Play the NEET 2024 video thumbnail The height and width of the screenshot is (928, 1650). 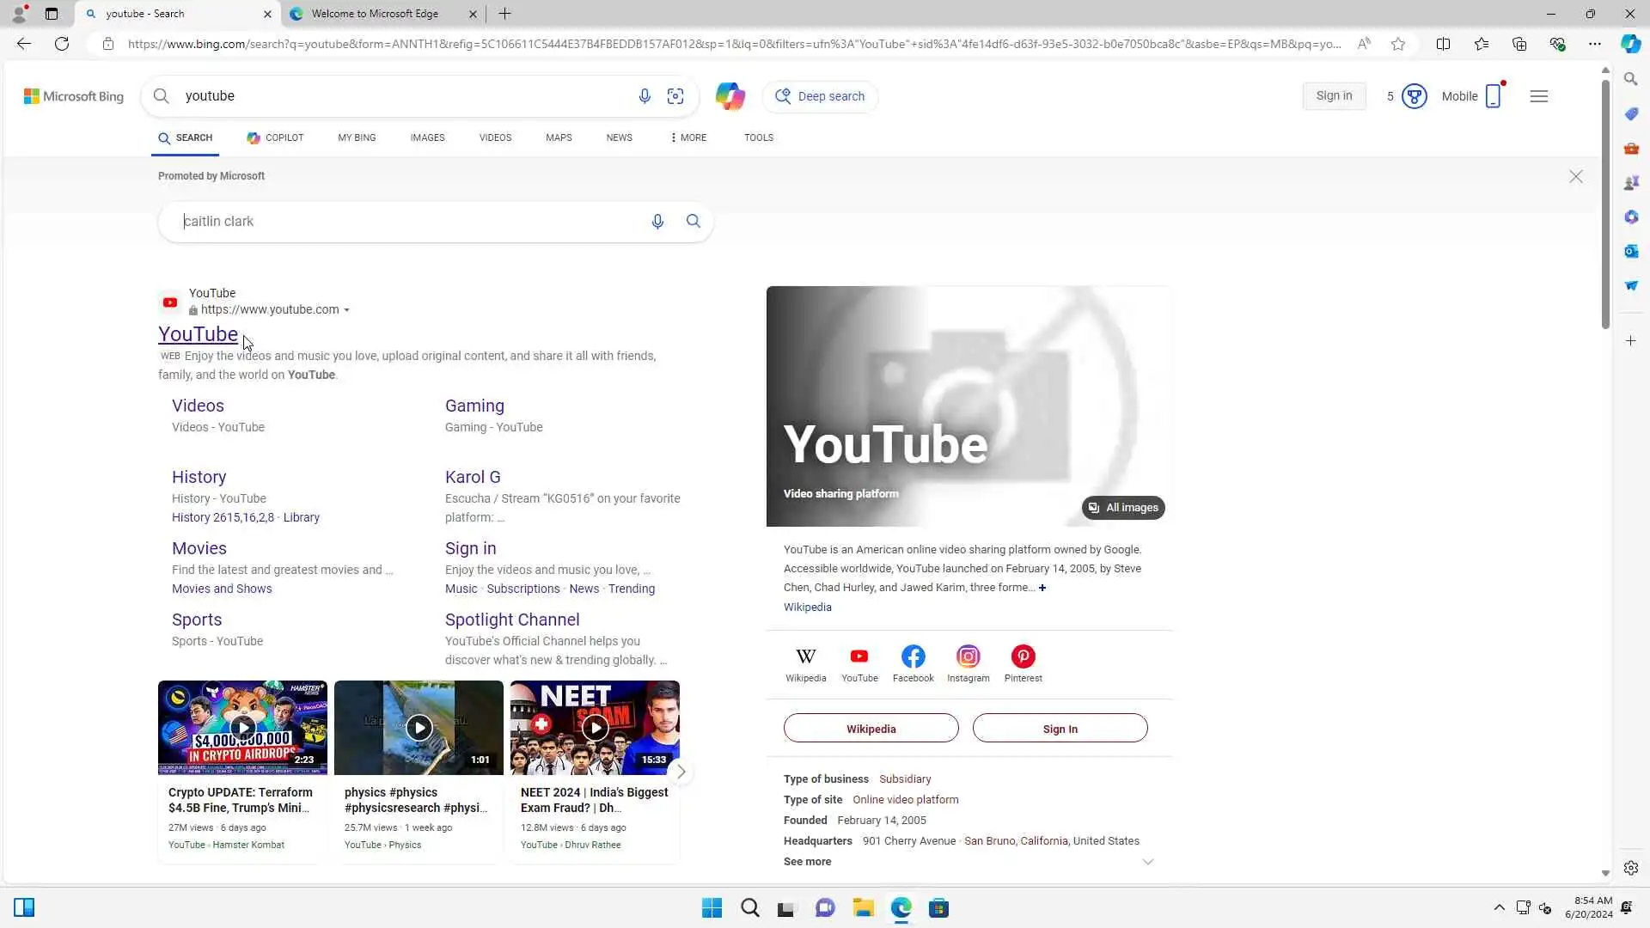pos(595,728)
